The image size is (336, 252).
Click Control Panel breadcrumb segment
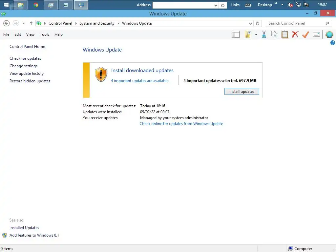(x=60, y=23)
